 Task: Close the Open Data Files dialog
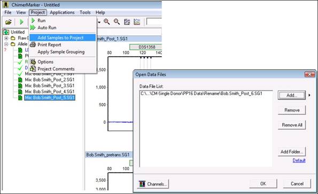309,74
